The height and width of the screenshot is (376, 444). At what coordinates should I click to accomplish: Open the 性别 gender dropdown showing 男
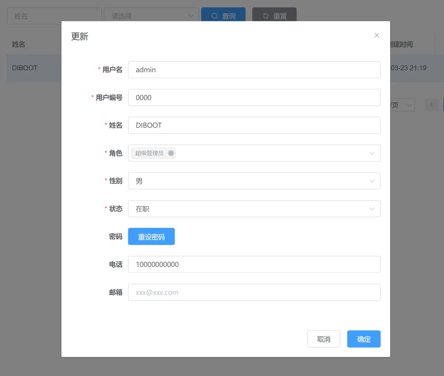[x=251, y=181]
